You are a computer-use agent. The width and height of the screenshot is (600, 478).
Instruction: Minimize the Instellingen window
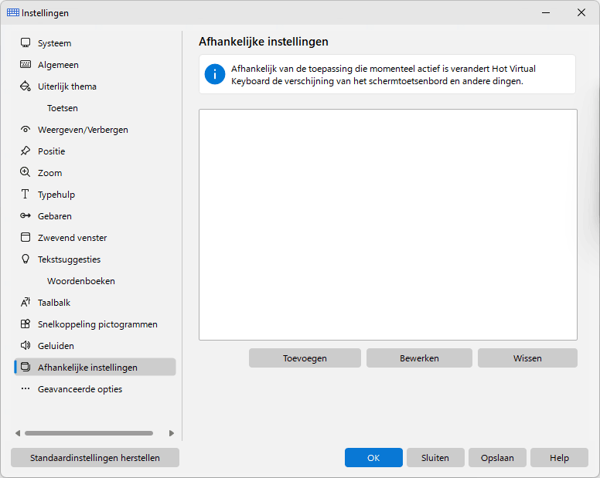pos(546,12)
